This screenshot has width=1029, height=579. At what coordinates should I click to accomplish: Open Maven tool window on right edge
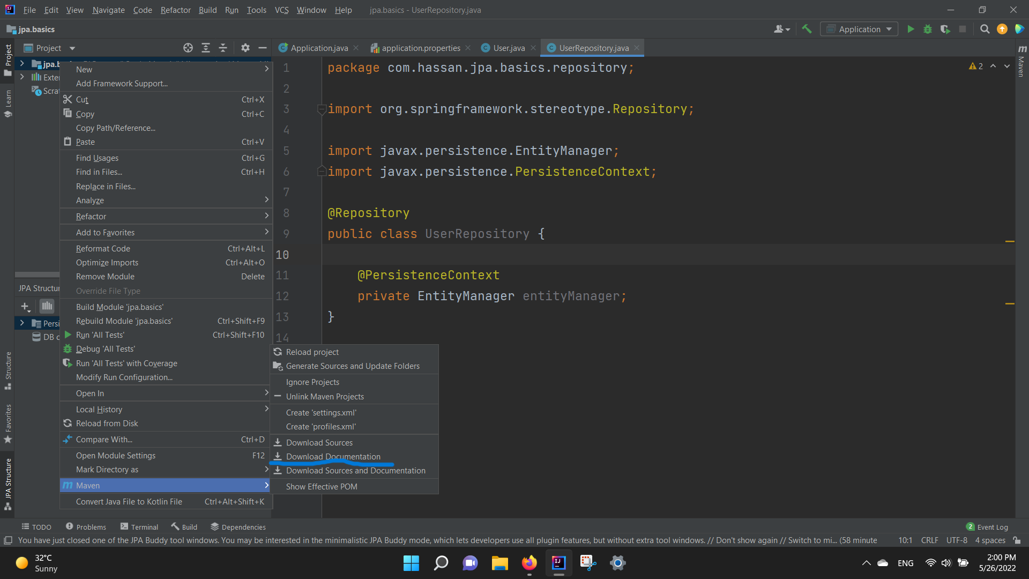pos(1021,61)
